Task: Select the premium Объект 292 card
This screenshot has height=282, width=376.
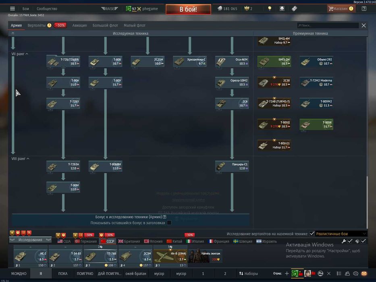Action: (316, 62)
